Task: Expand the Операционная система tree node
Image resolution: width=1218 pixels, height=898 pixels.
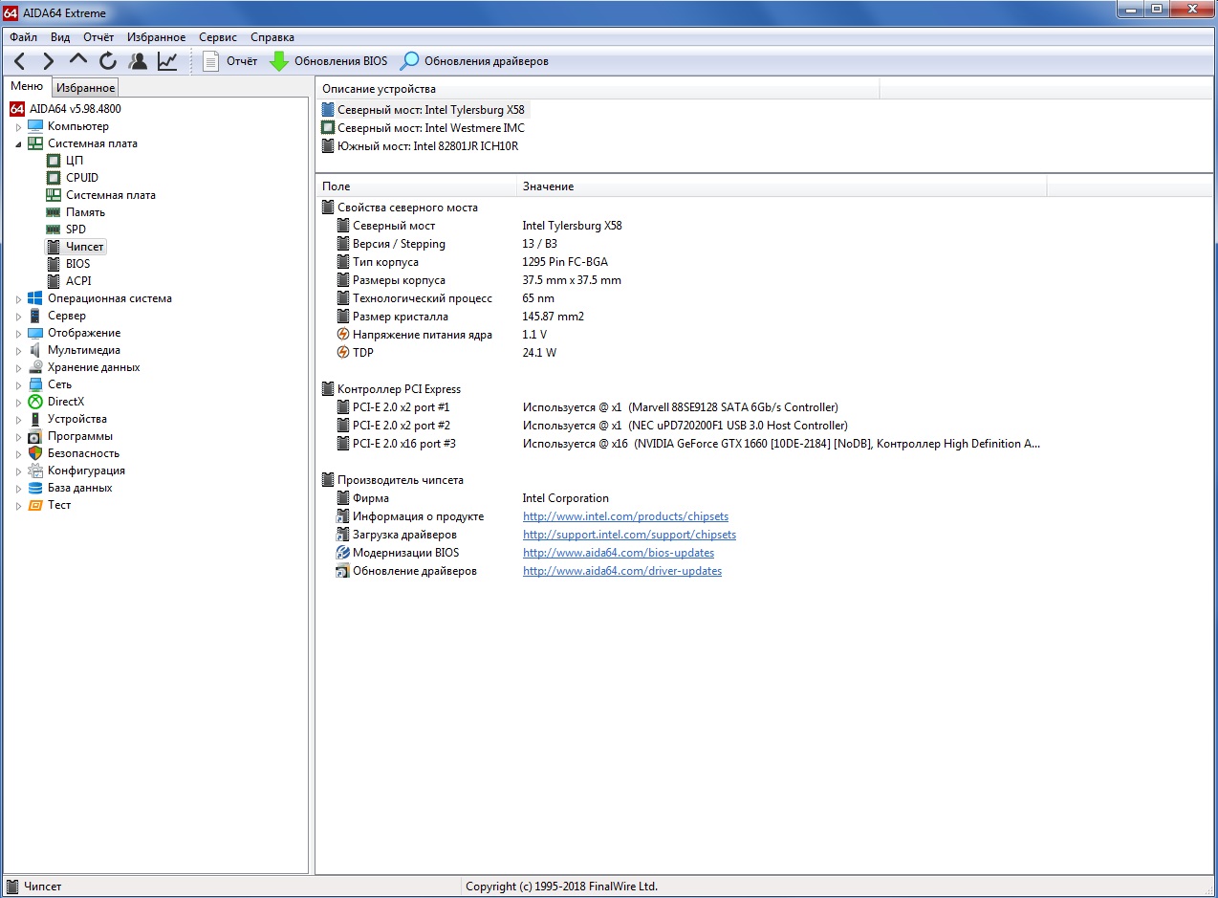Action: (18, 298)
